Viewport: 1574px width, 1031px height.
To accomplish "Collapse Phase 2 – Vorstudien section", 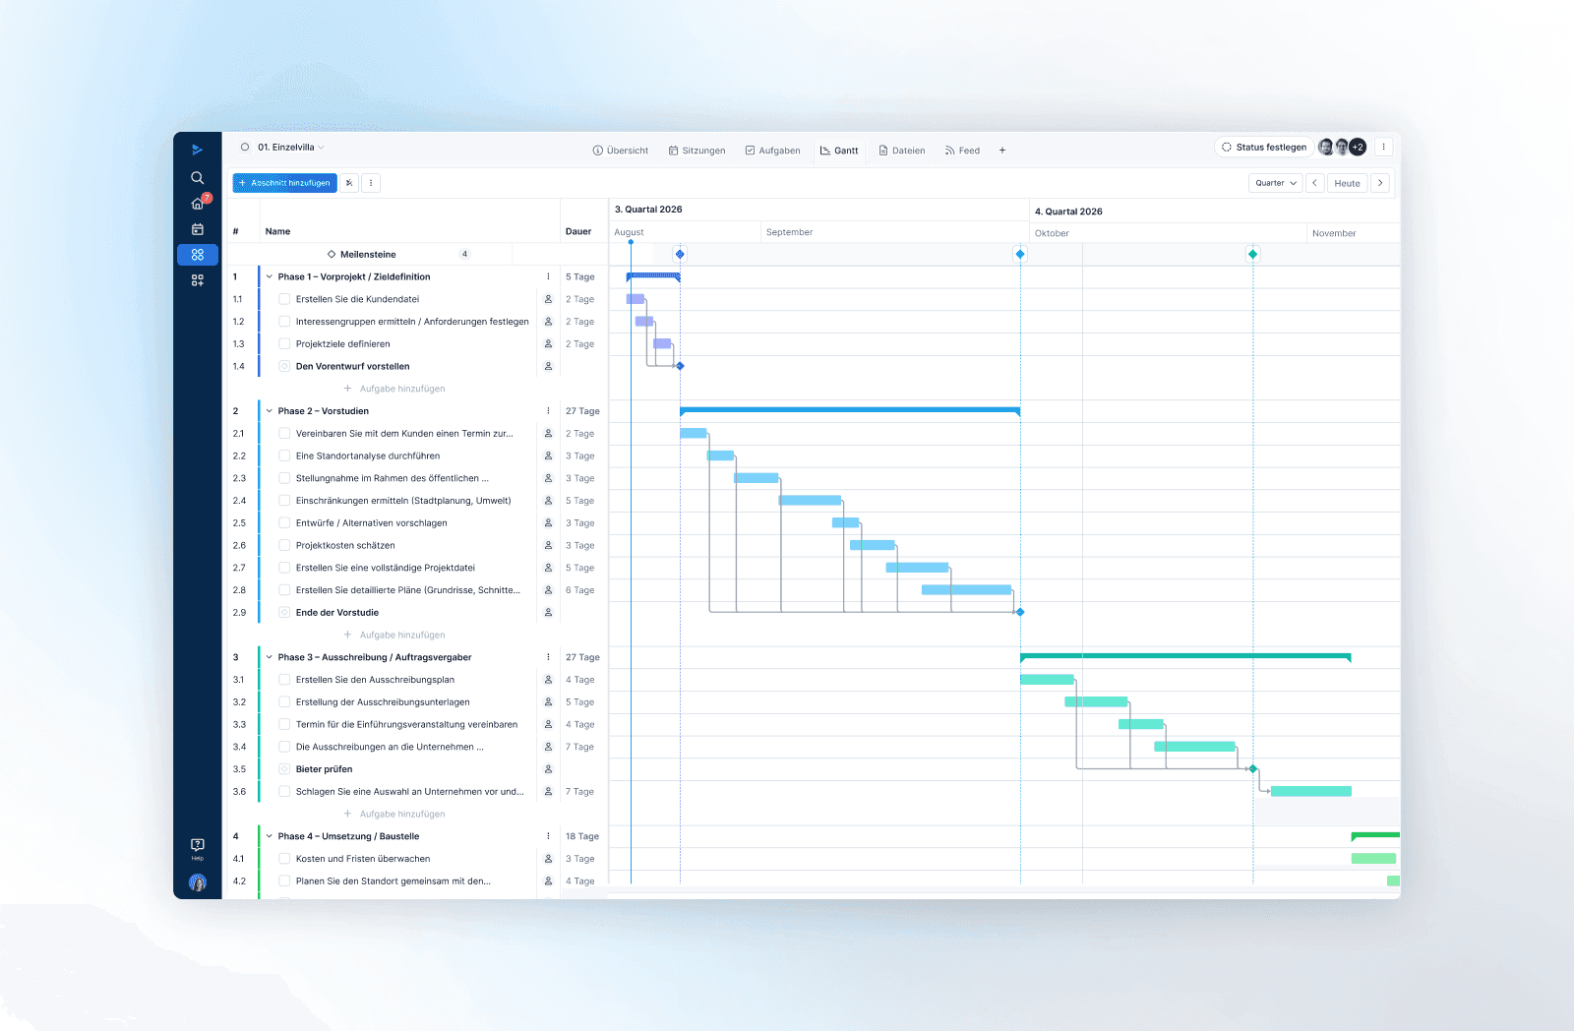I will point(270,411).
